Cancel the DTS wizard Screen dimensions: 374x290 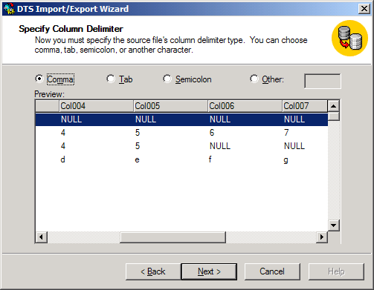tap(272, 271)
